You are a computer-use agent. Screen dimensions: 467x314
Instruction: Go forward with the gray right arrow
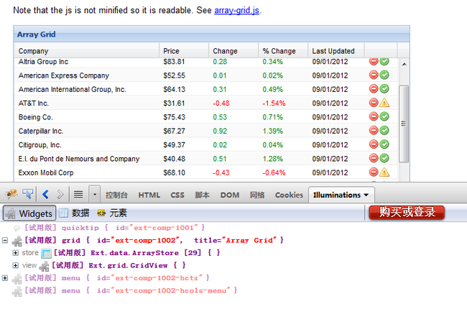(x=60, y=195)
